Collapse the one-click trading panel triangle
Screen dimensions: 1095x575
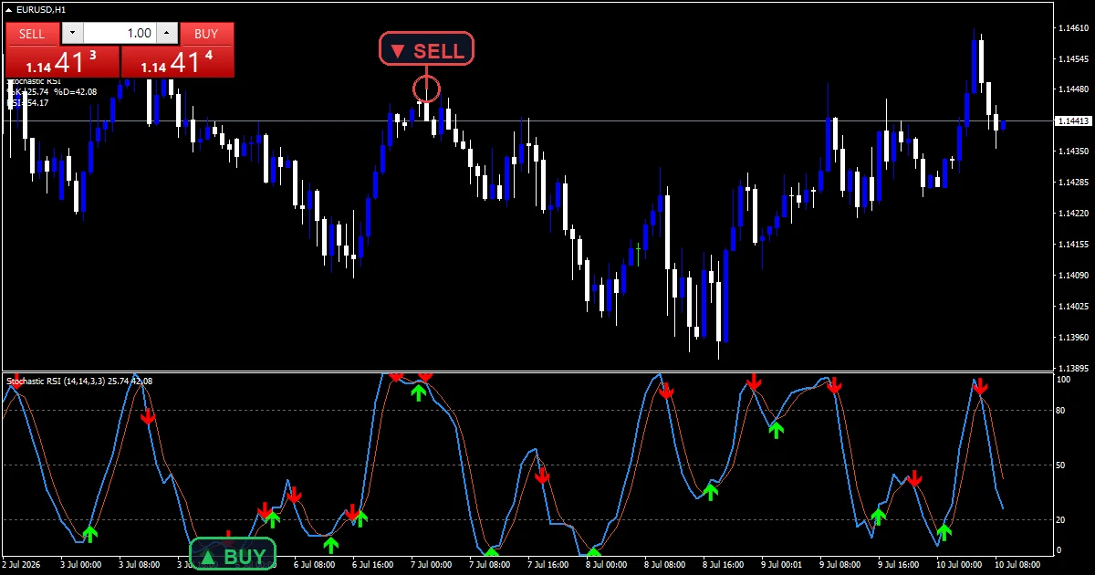click(9, 9)
